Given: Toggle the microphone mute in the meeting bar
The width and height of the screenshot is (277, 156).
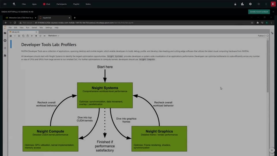Looking at the screenshot, I should tap(14, 4).
